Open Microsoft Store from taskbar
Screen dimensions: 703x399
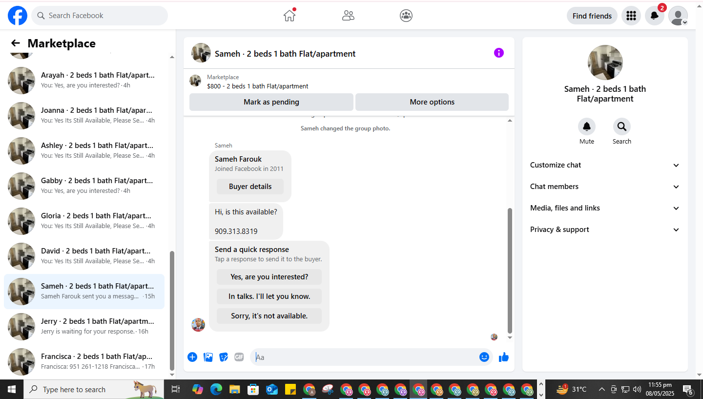tap(253, 389)
